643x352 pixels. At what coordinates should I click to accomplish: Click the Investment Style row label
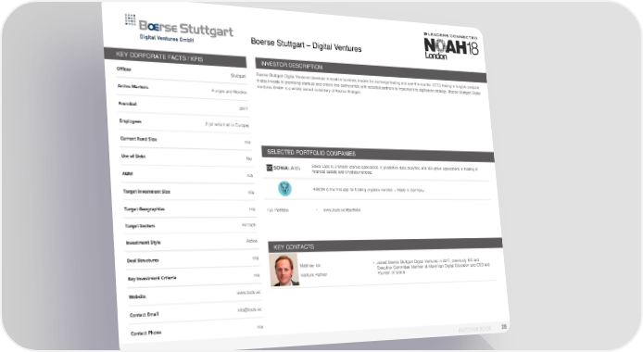click(143, 243)
